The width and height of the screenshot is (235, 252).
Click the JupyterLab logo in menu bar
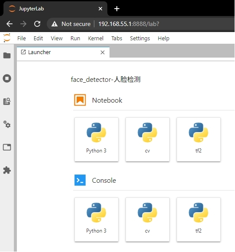pos(7,38)
